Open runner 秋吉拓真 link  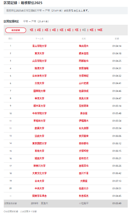(84, 196)
